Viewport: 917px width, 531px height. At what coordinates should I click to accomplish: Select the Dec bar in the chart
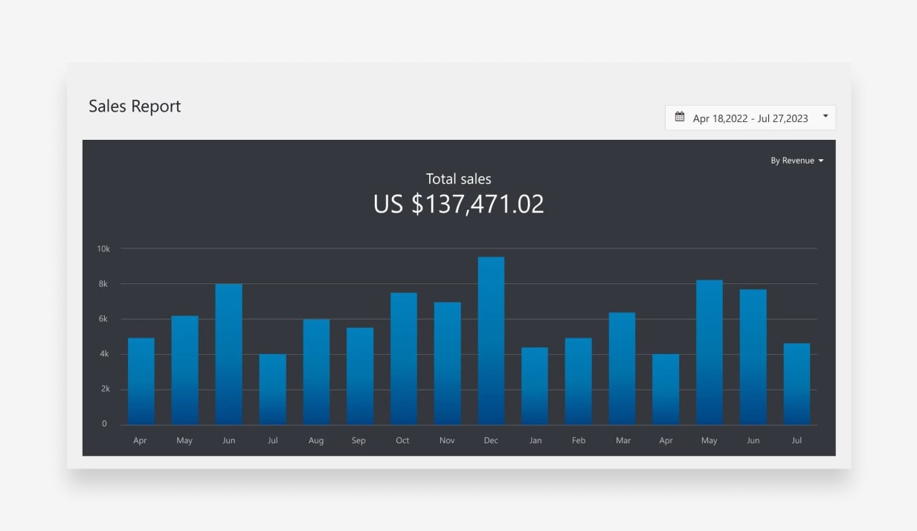491,341
